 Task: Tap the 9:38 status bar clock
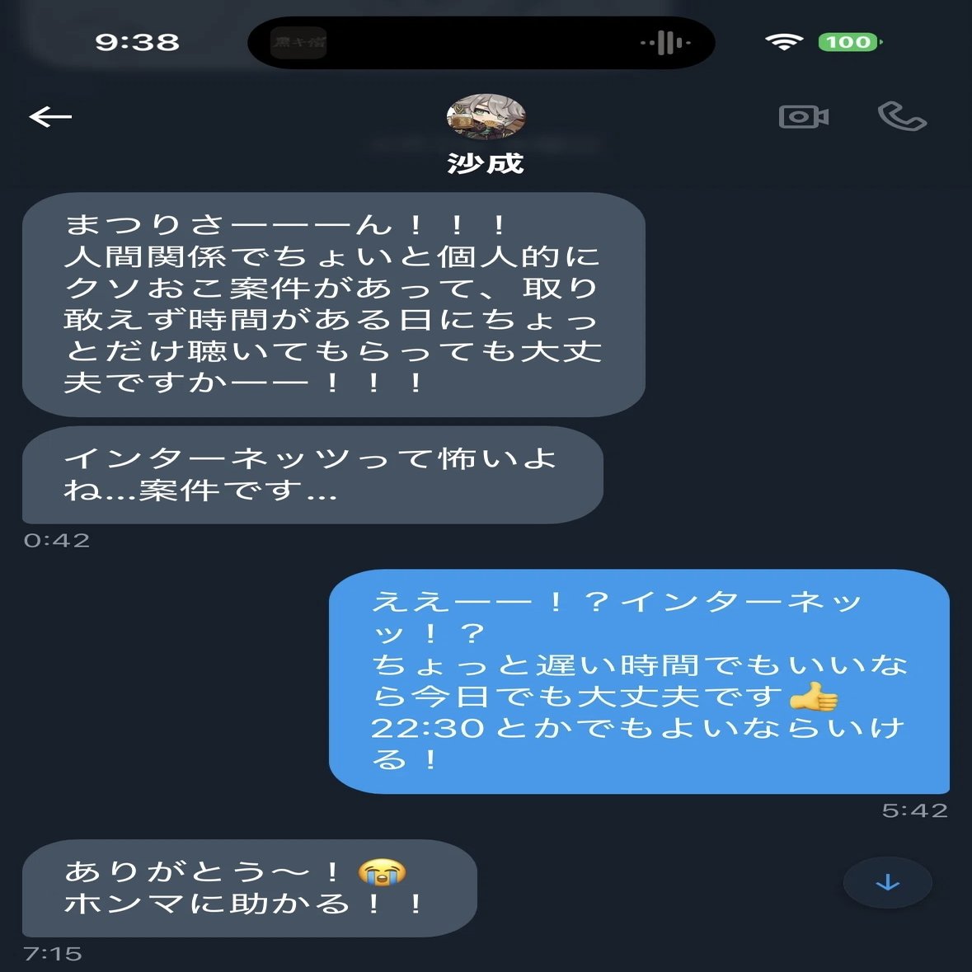pos(137,42)
